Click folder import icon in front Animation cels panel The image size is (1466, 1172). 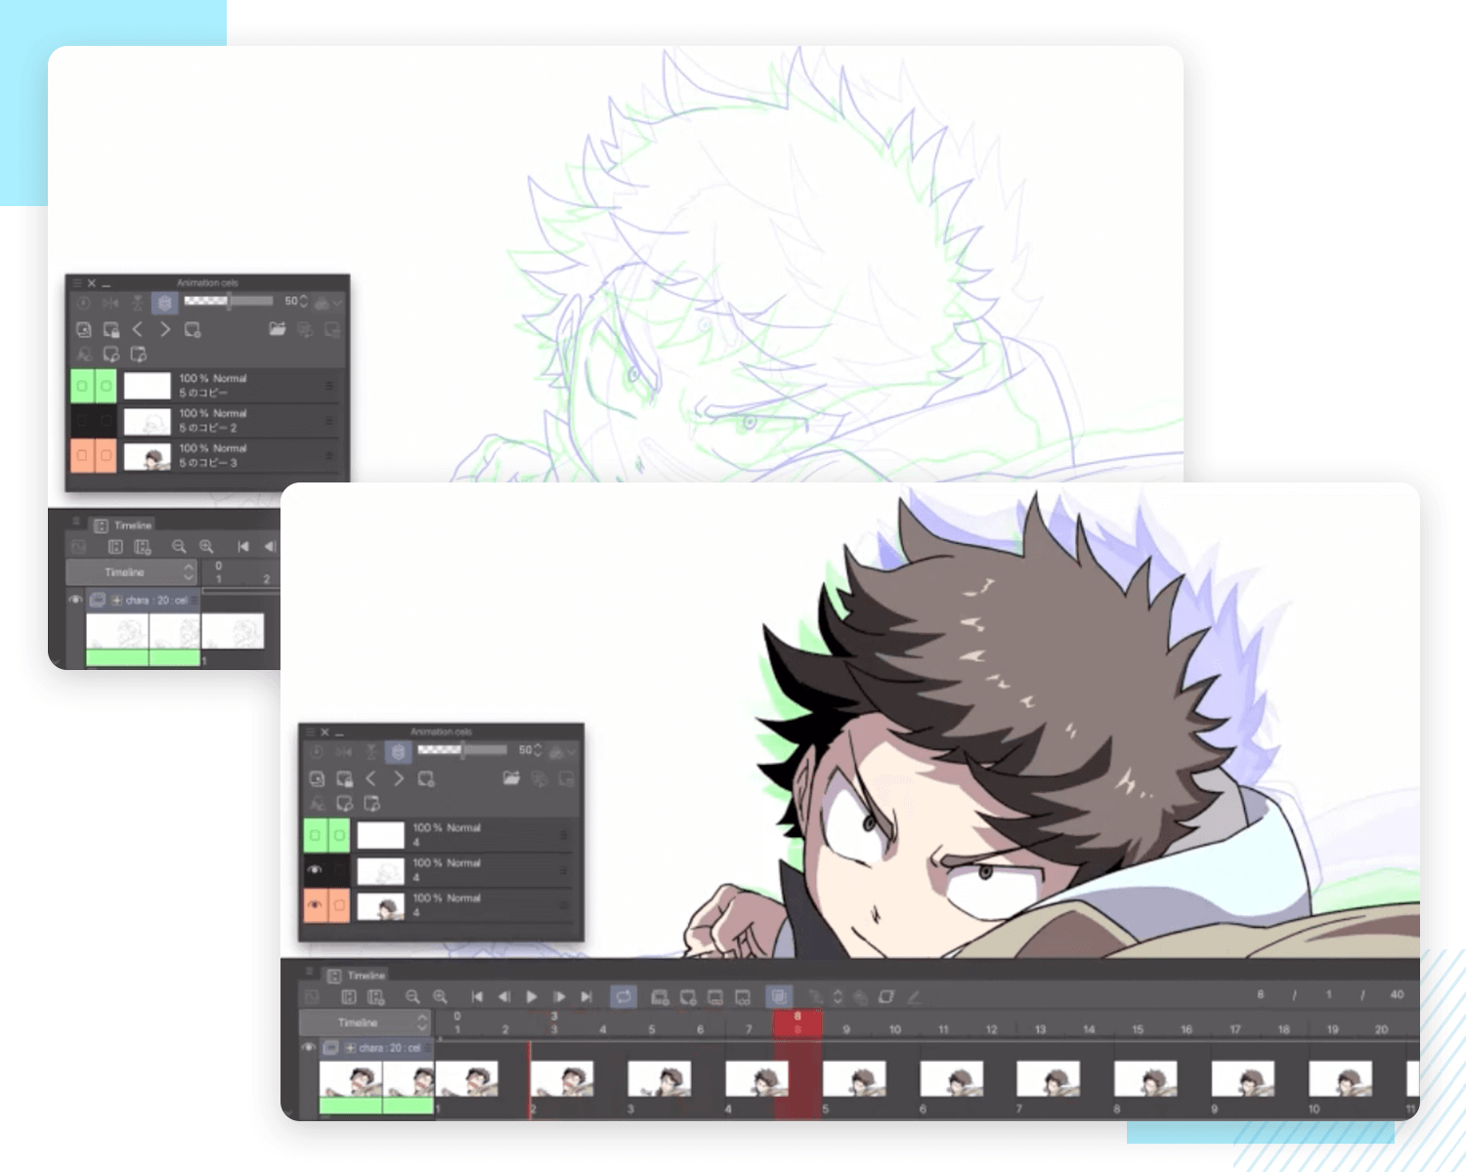point(511,778)
